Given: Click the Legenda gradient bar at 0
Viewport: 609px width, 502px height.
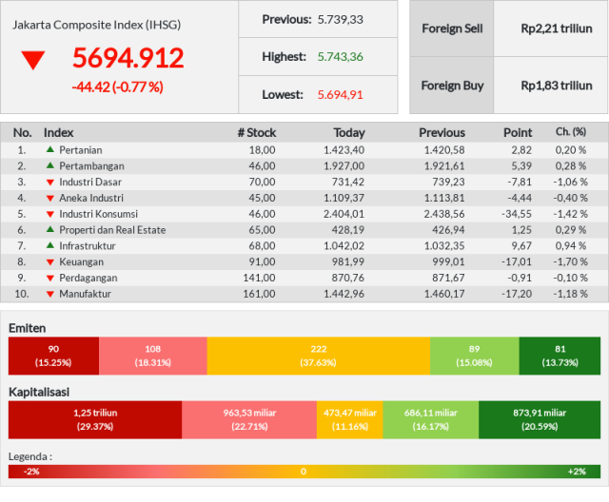Looking at the screenshot, I should 304,472.
